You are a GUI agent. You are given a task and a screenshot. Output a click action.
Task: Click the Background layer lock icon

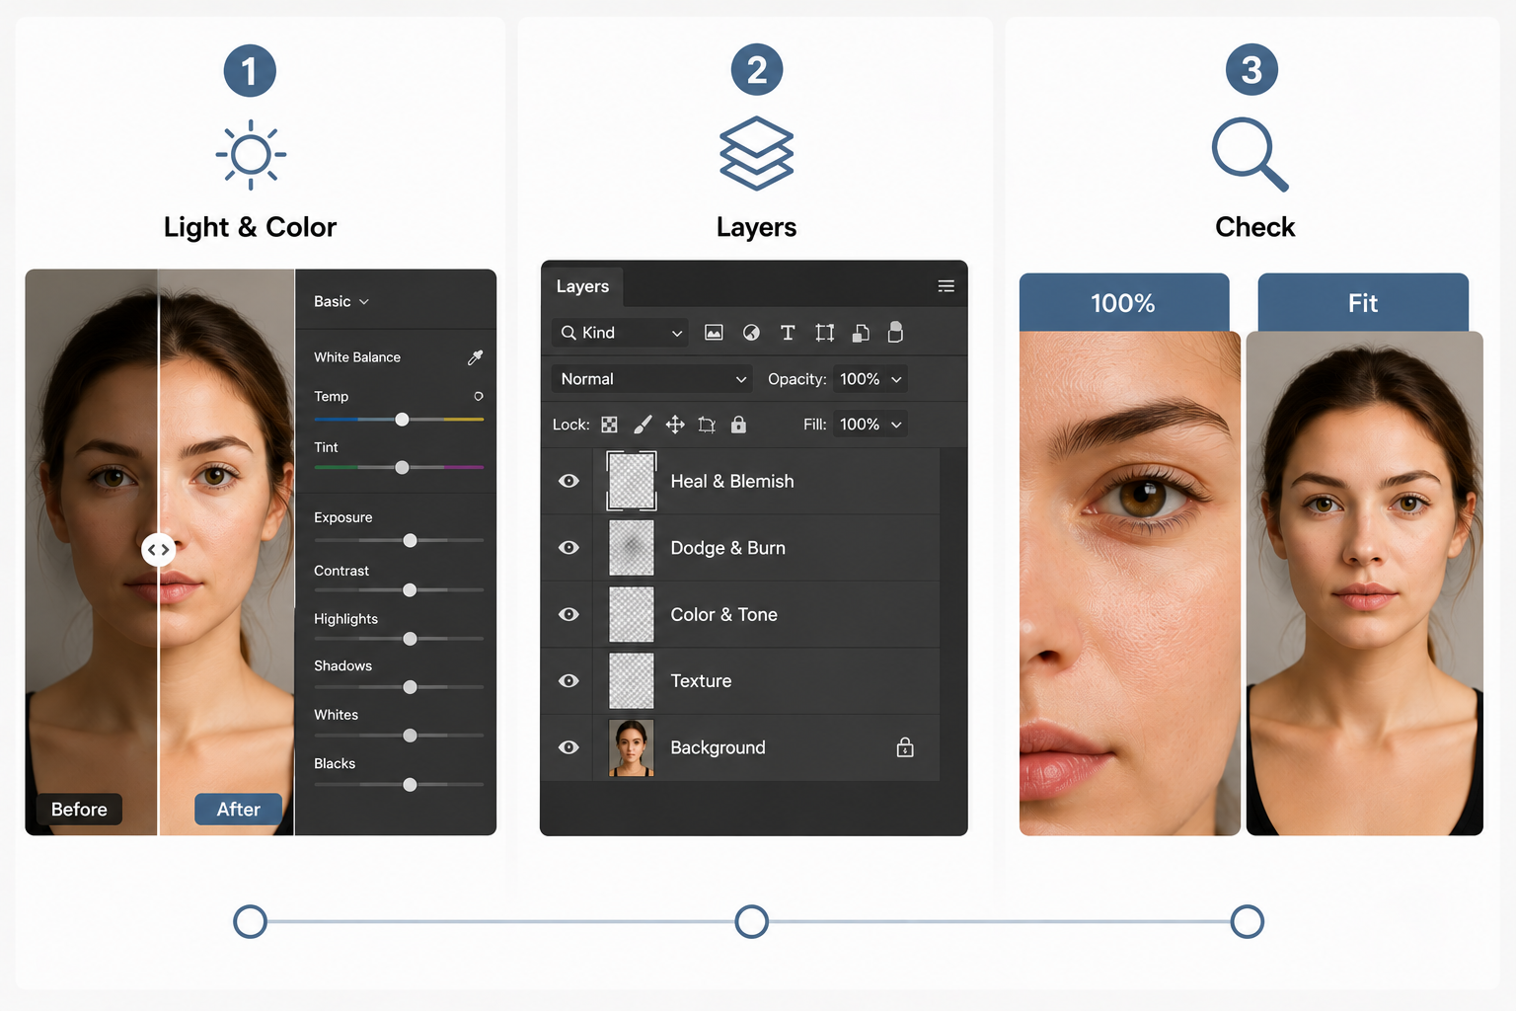905,747
